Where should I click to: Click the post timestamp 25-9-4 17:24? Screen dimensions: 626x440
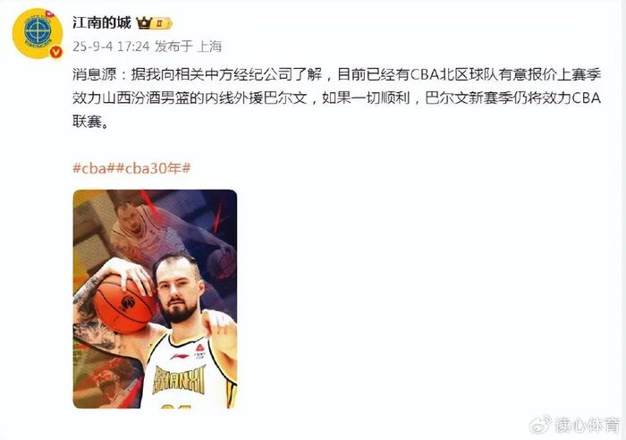tap(111, 47)
